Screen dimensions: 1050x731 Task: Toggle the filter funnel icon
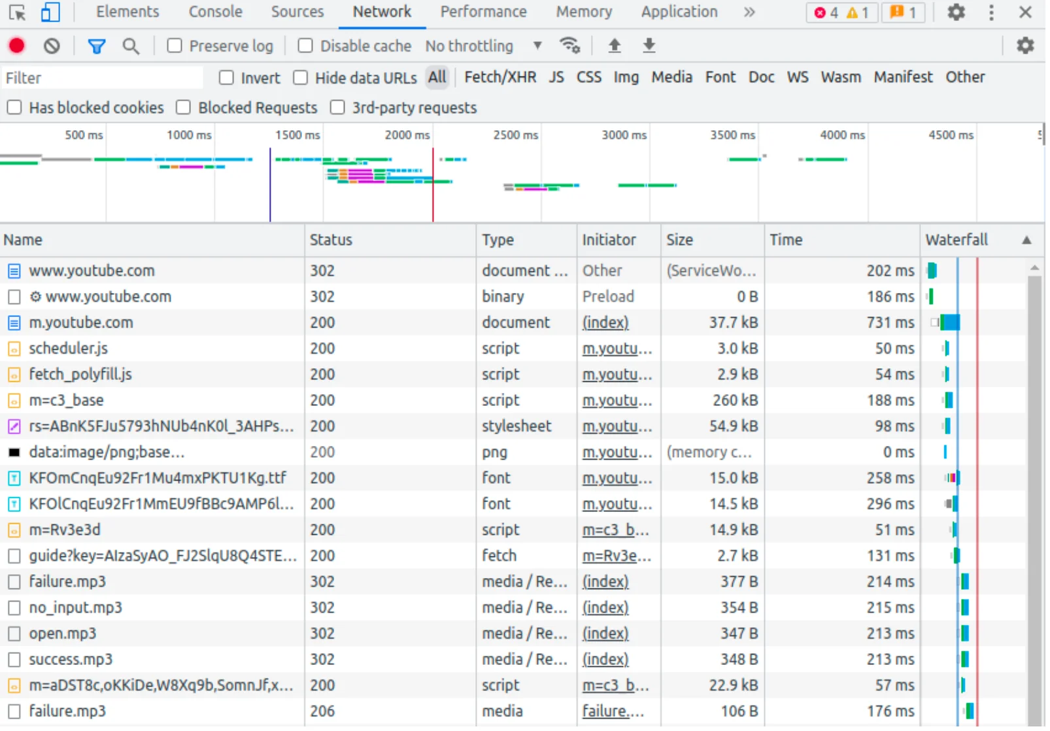[x=97, y=46]
